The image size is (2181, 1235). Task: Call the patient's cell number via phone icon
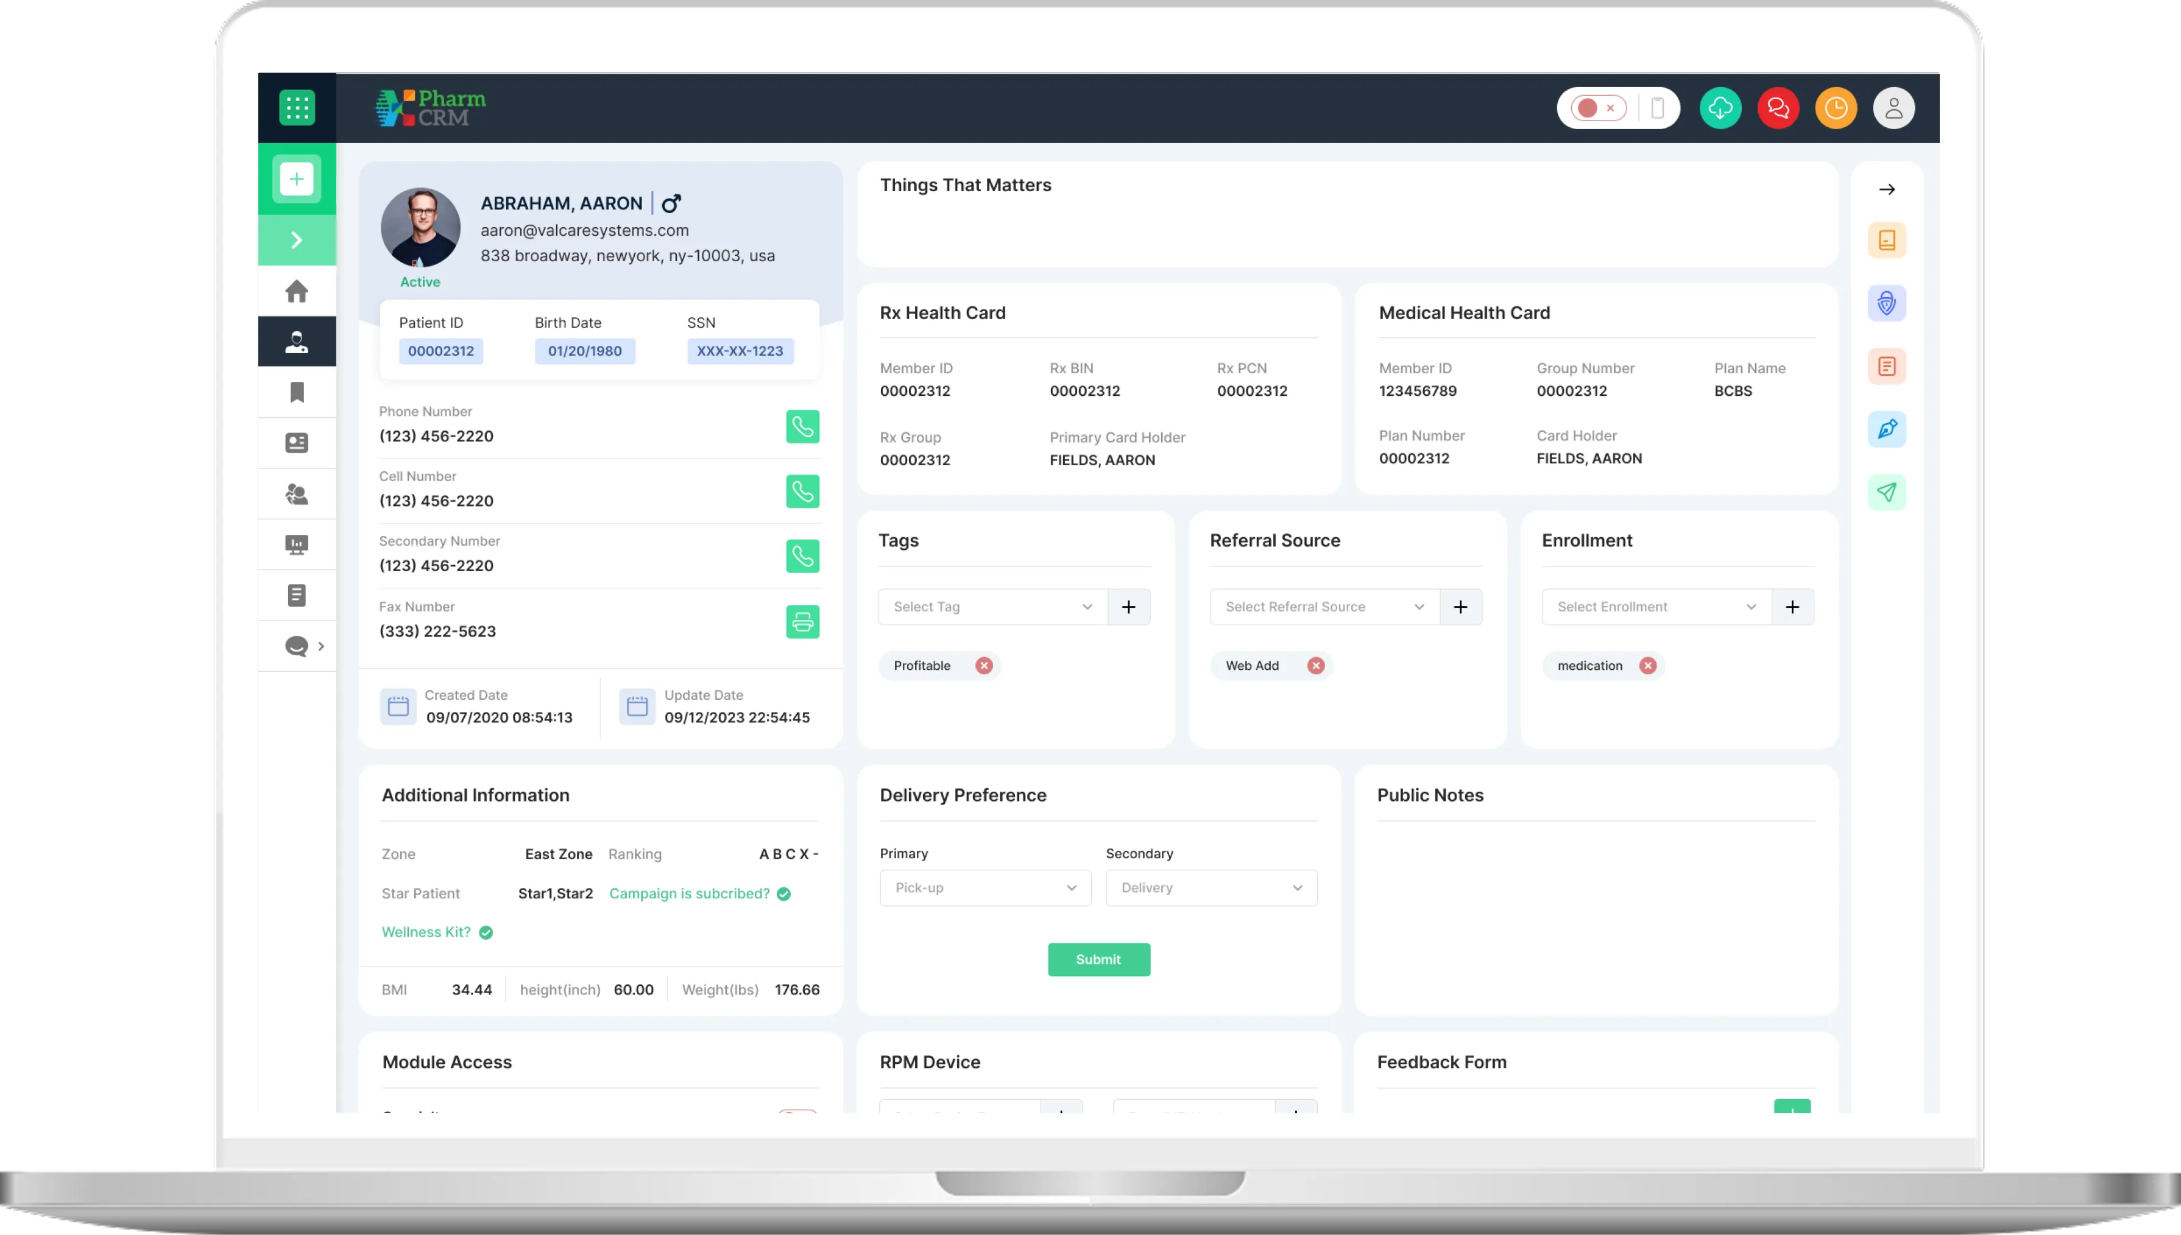point(802,491)
